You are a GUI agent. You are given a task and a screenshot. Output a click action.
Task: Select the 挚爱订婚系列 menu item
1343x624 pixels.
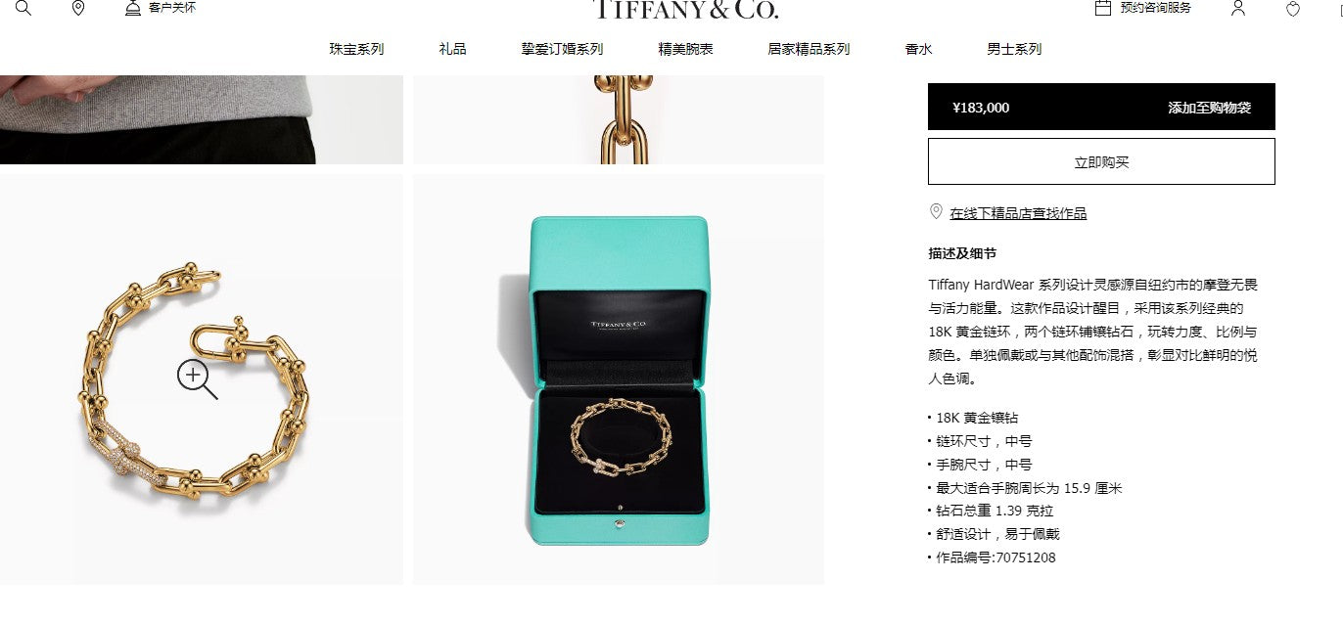click(x=562, y=49)
